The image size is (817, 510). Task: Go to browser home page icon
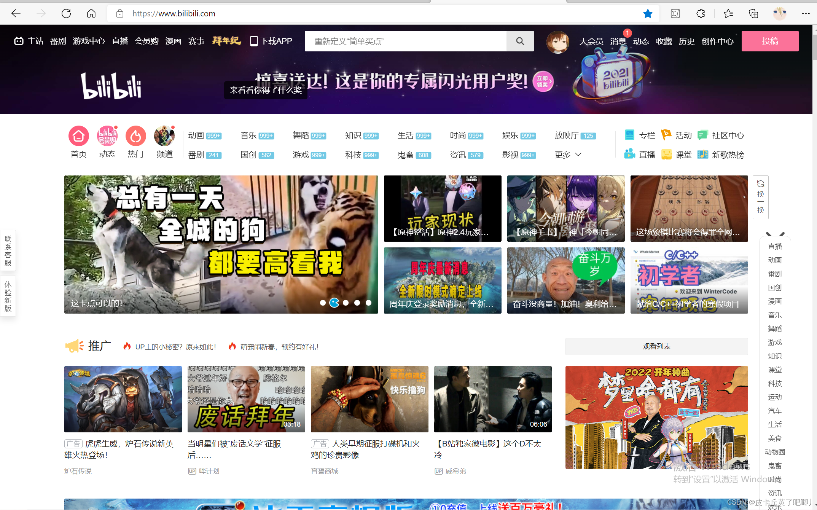(x=91, y=14)
